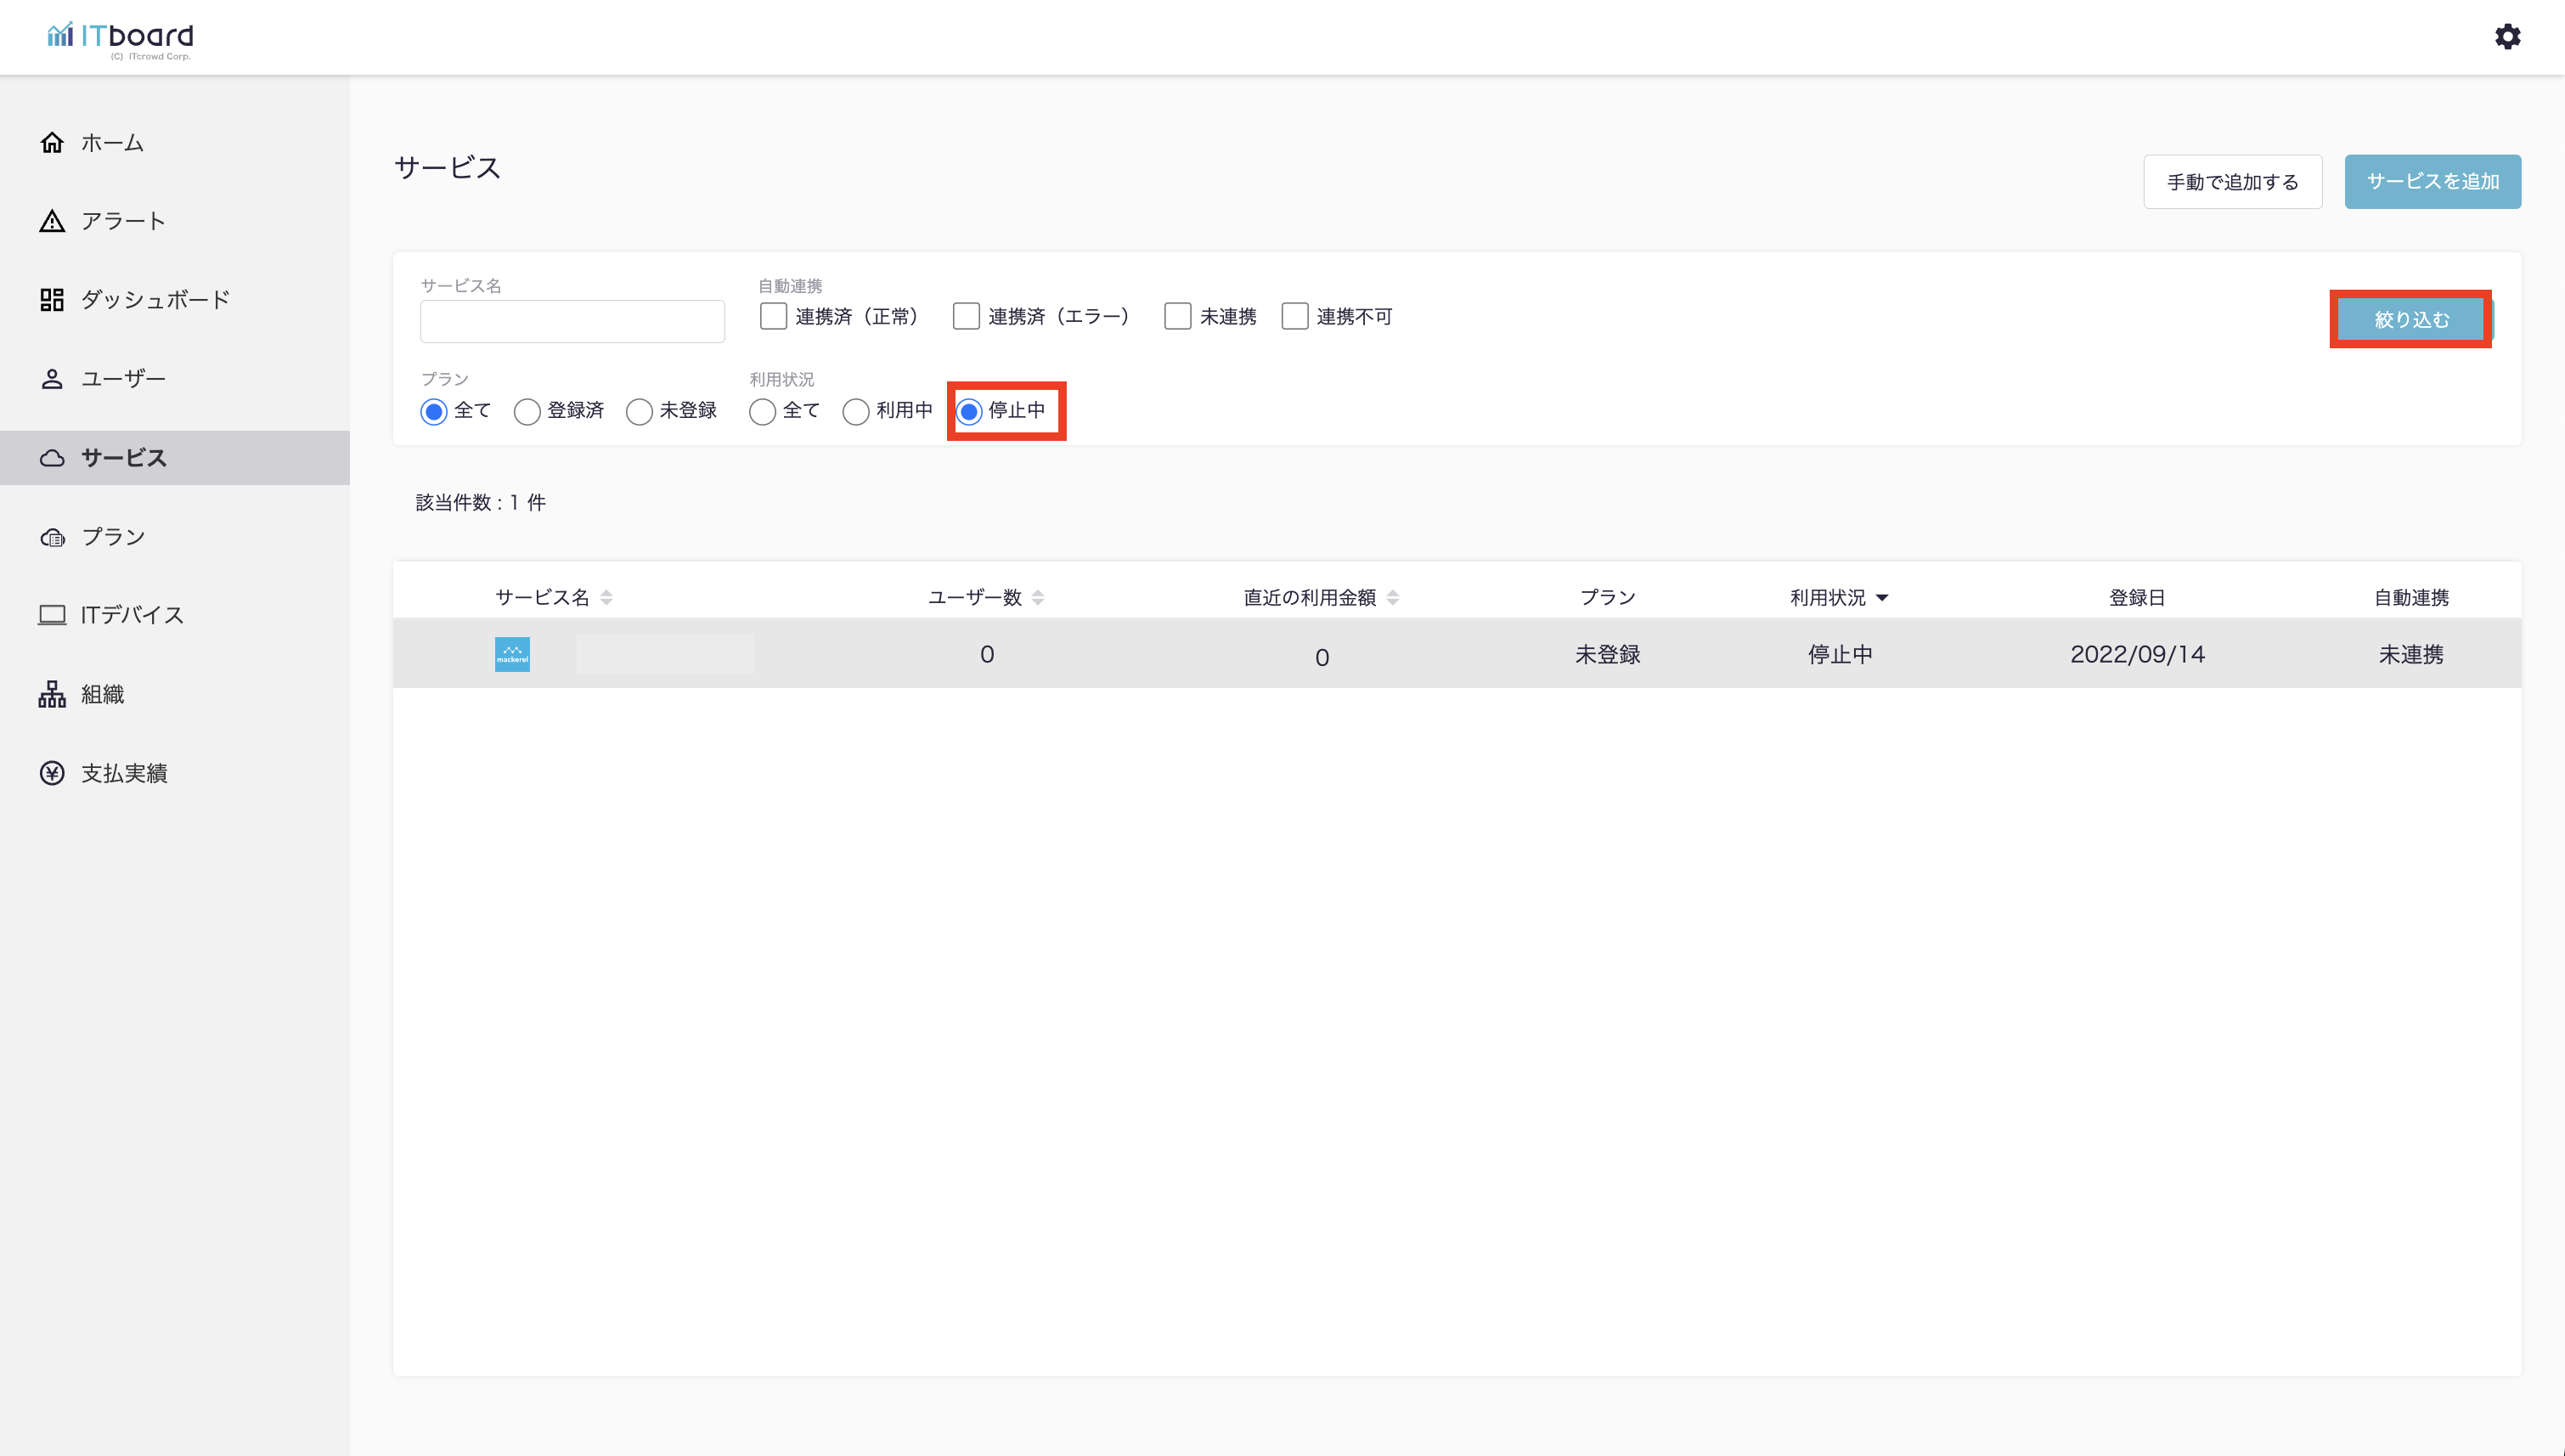The width and height of the screenshot is (2565, 1456).
Task: Click the home icon in sidebar
Action: (x=52, y=143)
